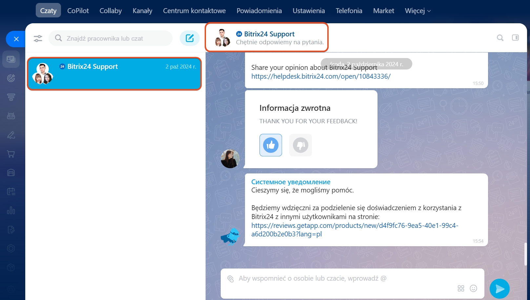Image resolution: width=530 pixels, height=300 pixels.
Task: Open the Centrum kontaktowe tab
Action: 194,10
